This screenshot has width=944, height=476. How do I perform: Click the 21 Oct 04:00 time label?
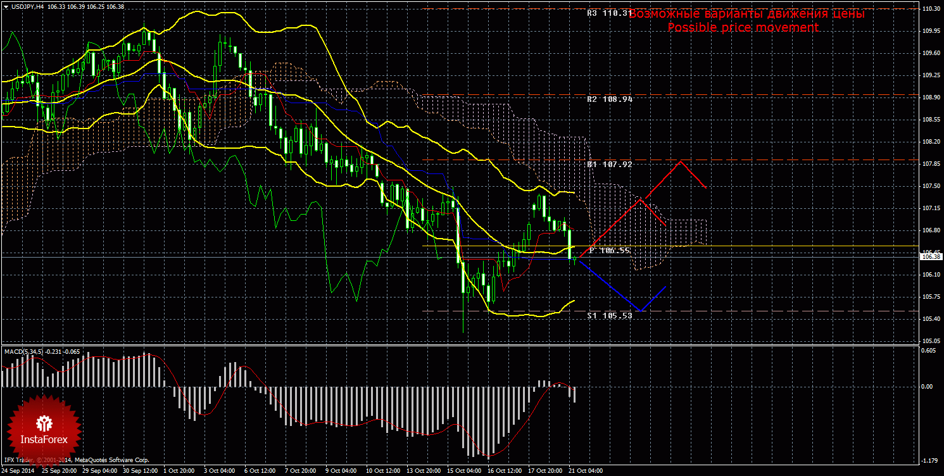coord(587,471)
